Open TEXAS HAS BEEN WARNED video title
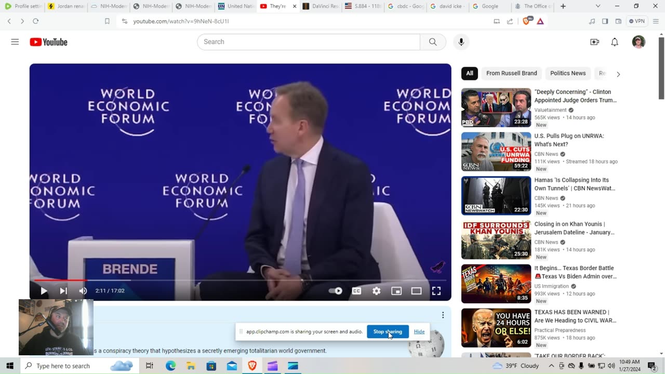Screen dimensions: 665x374 [576, 316]
